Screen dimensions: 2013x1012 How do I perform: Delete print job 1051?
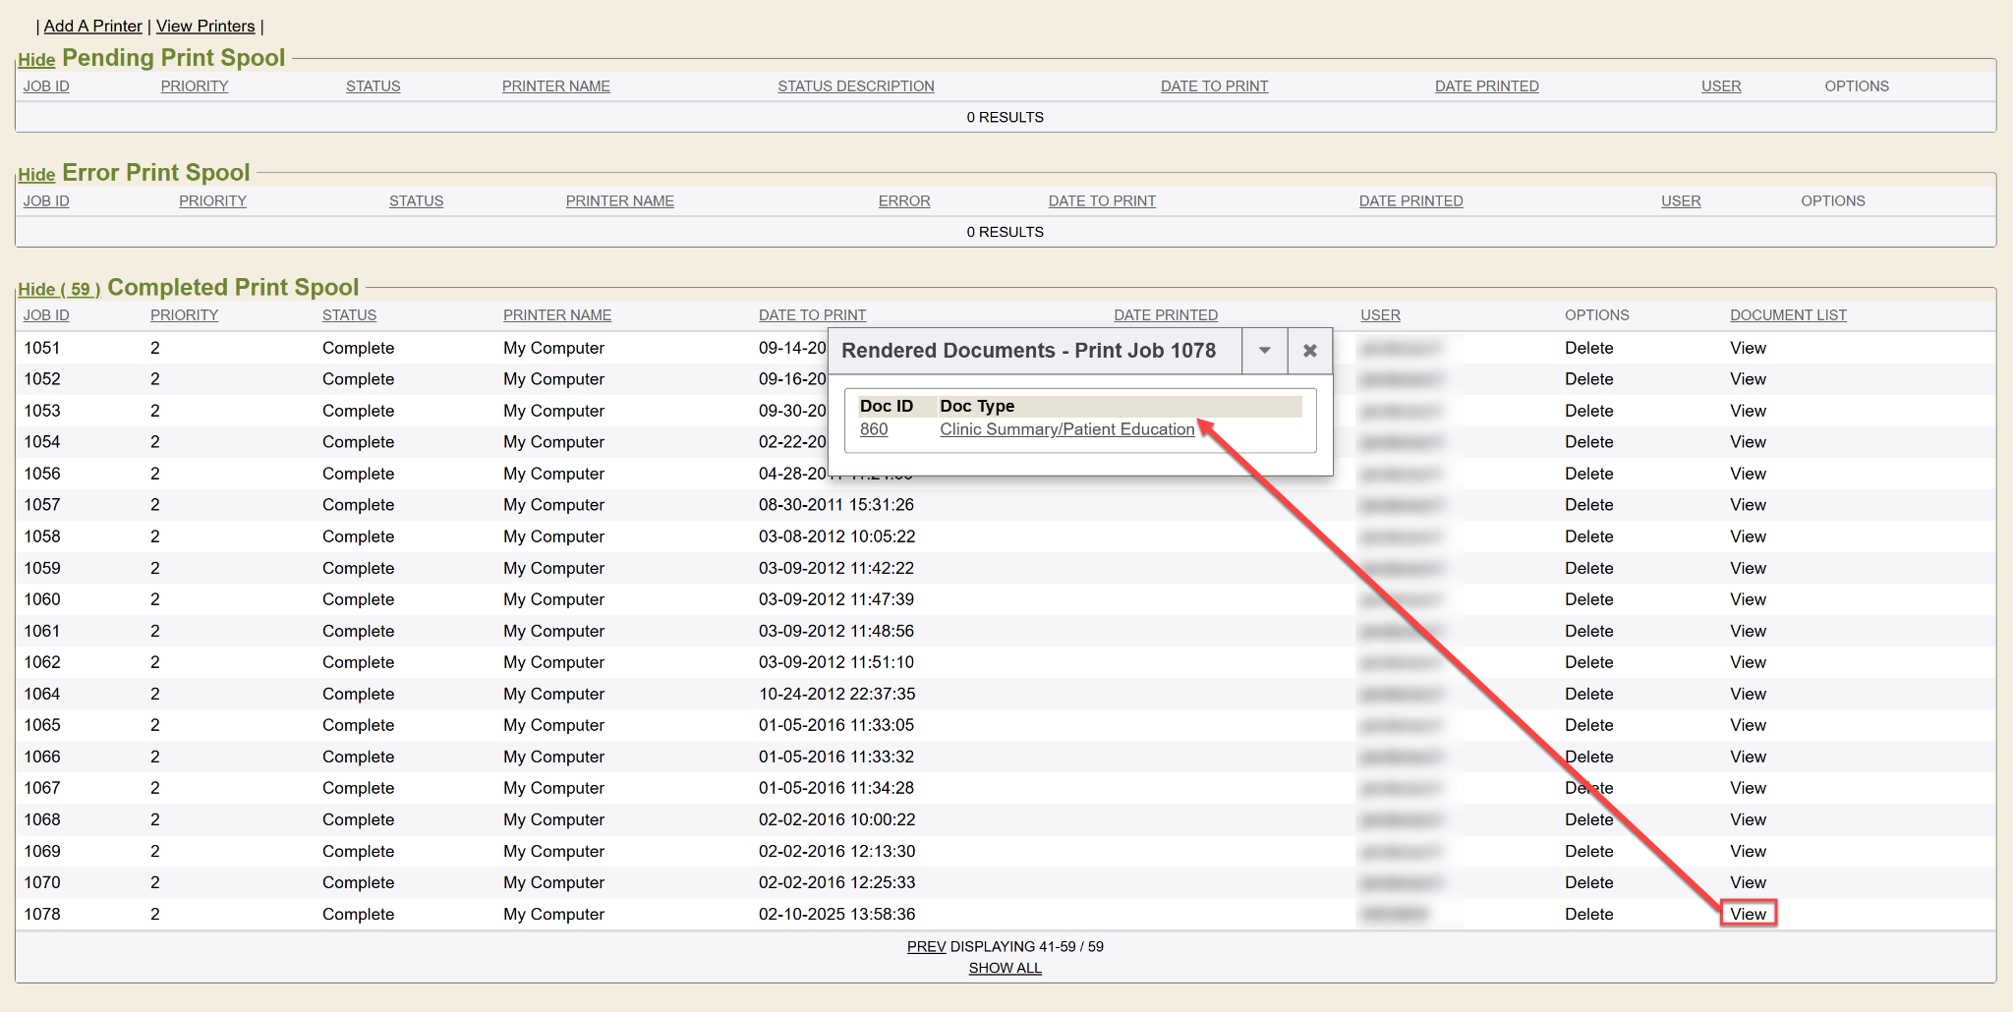(x=1588, y=348)
